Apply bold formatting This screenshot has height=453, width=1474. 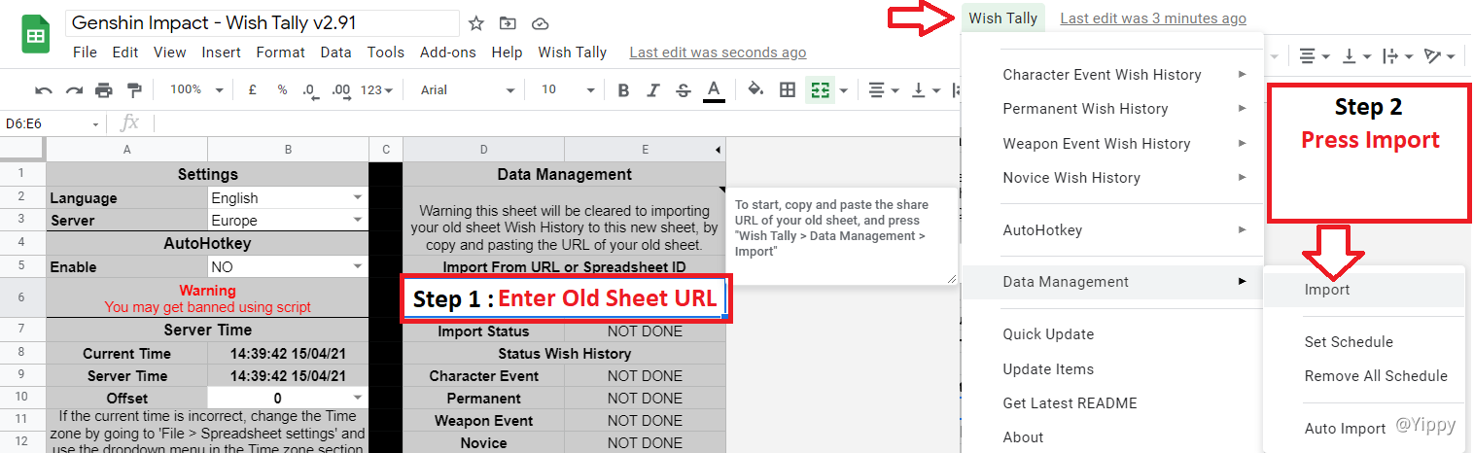click(x=623, y=90)
